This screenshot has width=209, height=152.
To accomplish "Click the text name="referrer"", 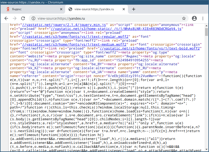I will (25, 76).
